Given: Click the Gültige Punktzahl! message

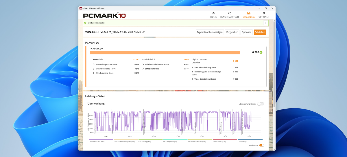Looking at the screenshot, I should (x=96, y=23).
